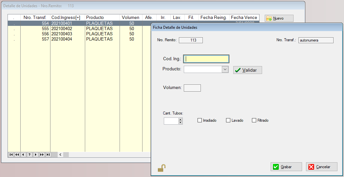Click the Nro. Transf. column header
This screenshot has width=344, height=177.
pyautogui.click(x=35, y=17)
